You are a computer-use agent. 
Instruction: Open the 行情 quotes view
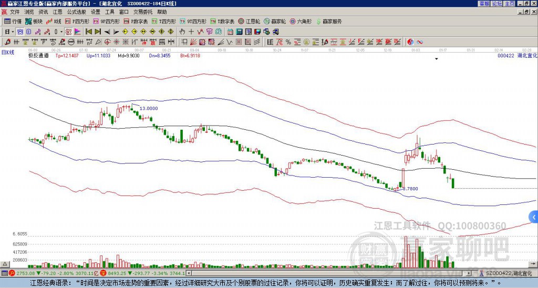(13, 21)
